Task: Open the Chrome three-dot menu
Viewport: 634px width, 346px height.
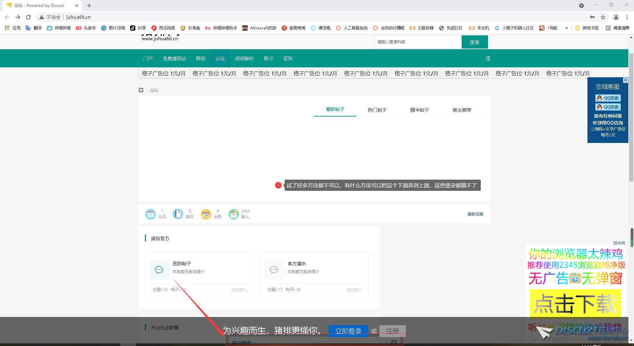Action: pyautogui.click(x=627, y=17)
